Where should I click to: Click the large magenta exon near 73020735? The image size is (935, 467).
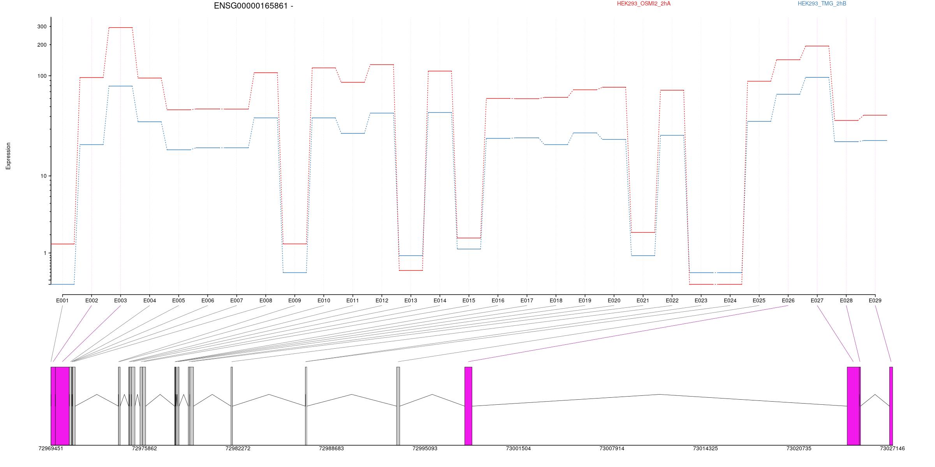[x=853, y=406]
